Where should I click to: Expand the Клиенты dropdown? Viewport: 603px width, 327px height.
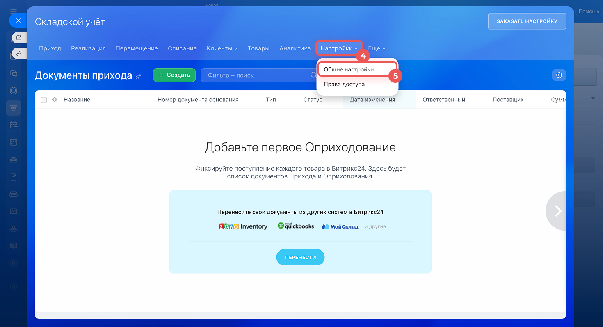222,48
